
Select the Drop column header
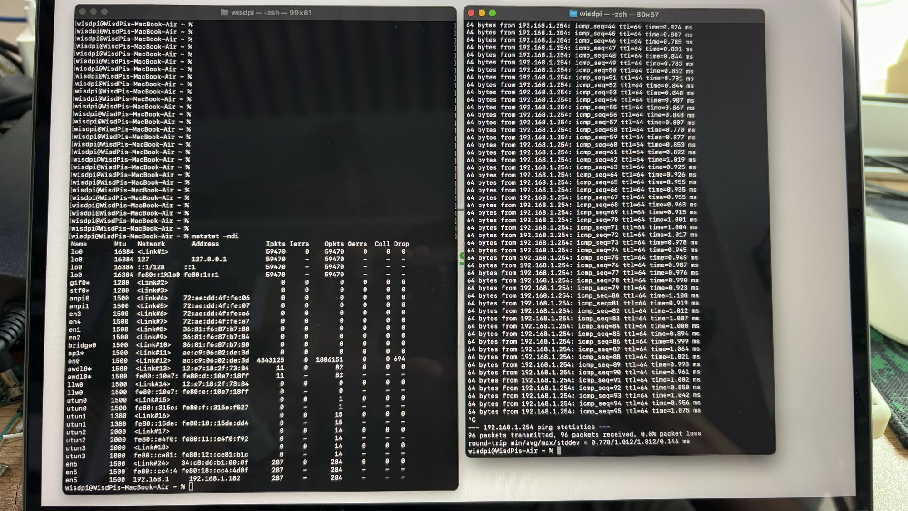(x=401, y=244)
